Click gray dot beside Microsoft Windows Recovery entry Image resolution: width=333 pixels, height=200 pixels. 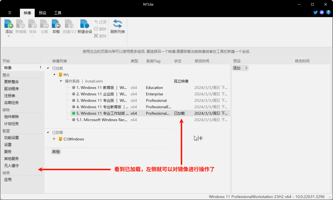tap(73, 120)
